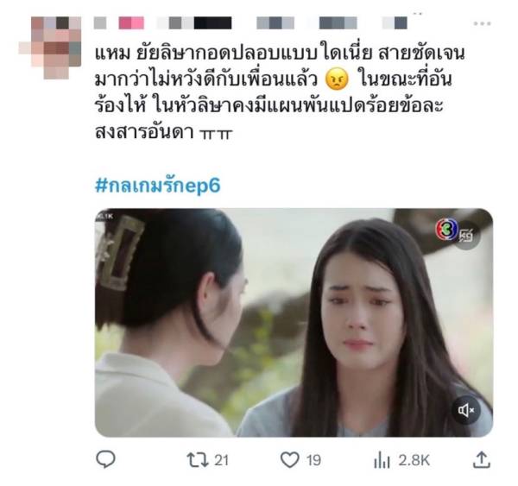Click the last tweet line สงสารอันดา

click(164, 132)
